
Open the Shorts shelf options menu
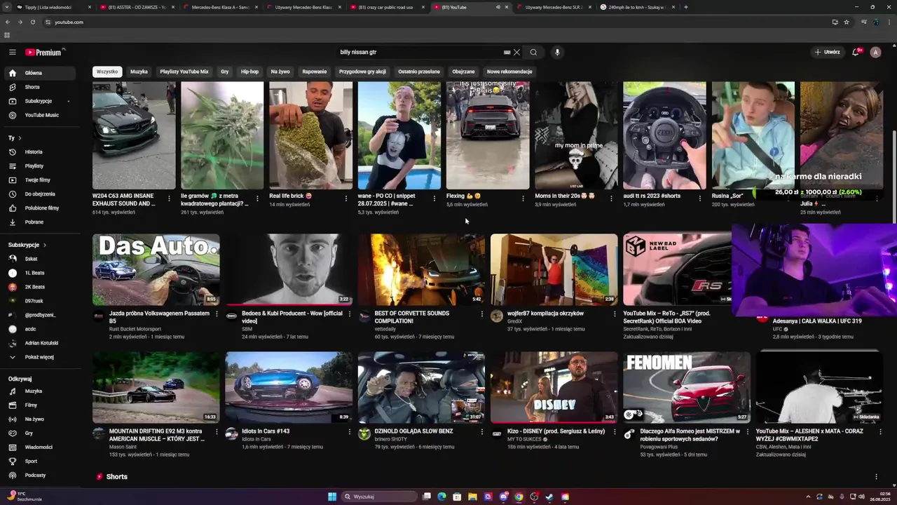coord(876,477)
